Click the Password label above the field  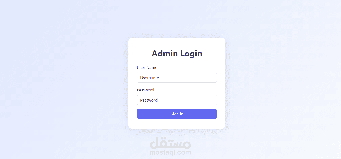(145, 90)
